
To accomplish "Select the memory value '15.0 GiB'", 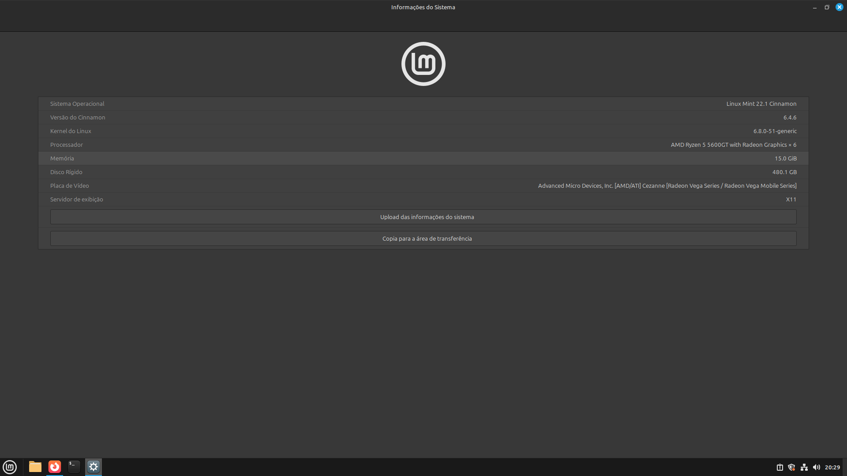I will pos(786,158).
